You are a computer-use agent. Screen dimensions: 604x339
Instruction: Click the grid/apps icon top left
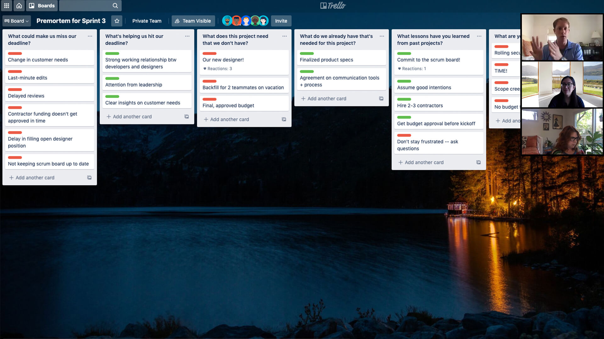6,5
